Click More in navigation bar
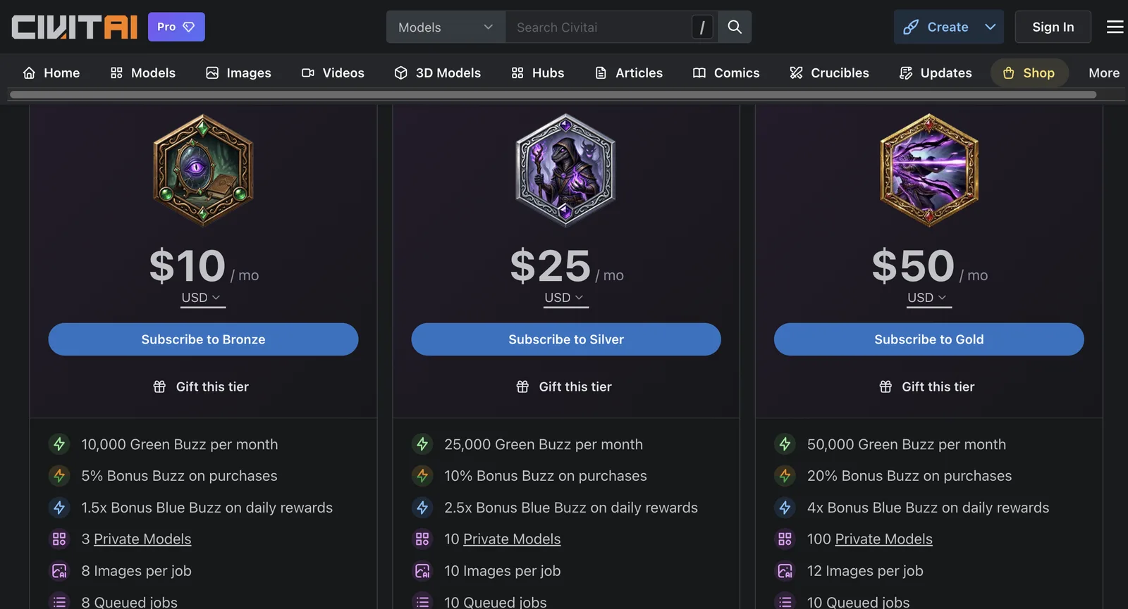1128x609 pixels. (1104, 73)
